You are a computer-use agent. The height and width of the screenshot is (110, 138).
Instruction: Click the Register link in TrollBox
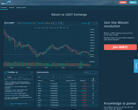pos(20,104)
